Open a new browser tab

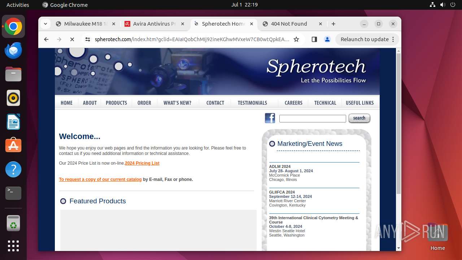pos(334,24)
